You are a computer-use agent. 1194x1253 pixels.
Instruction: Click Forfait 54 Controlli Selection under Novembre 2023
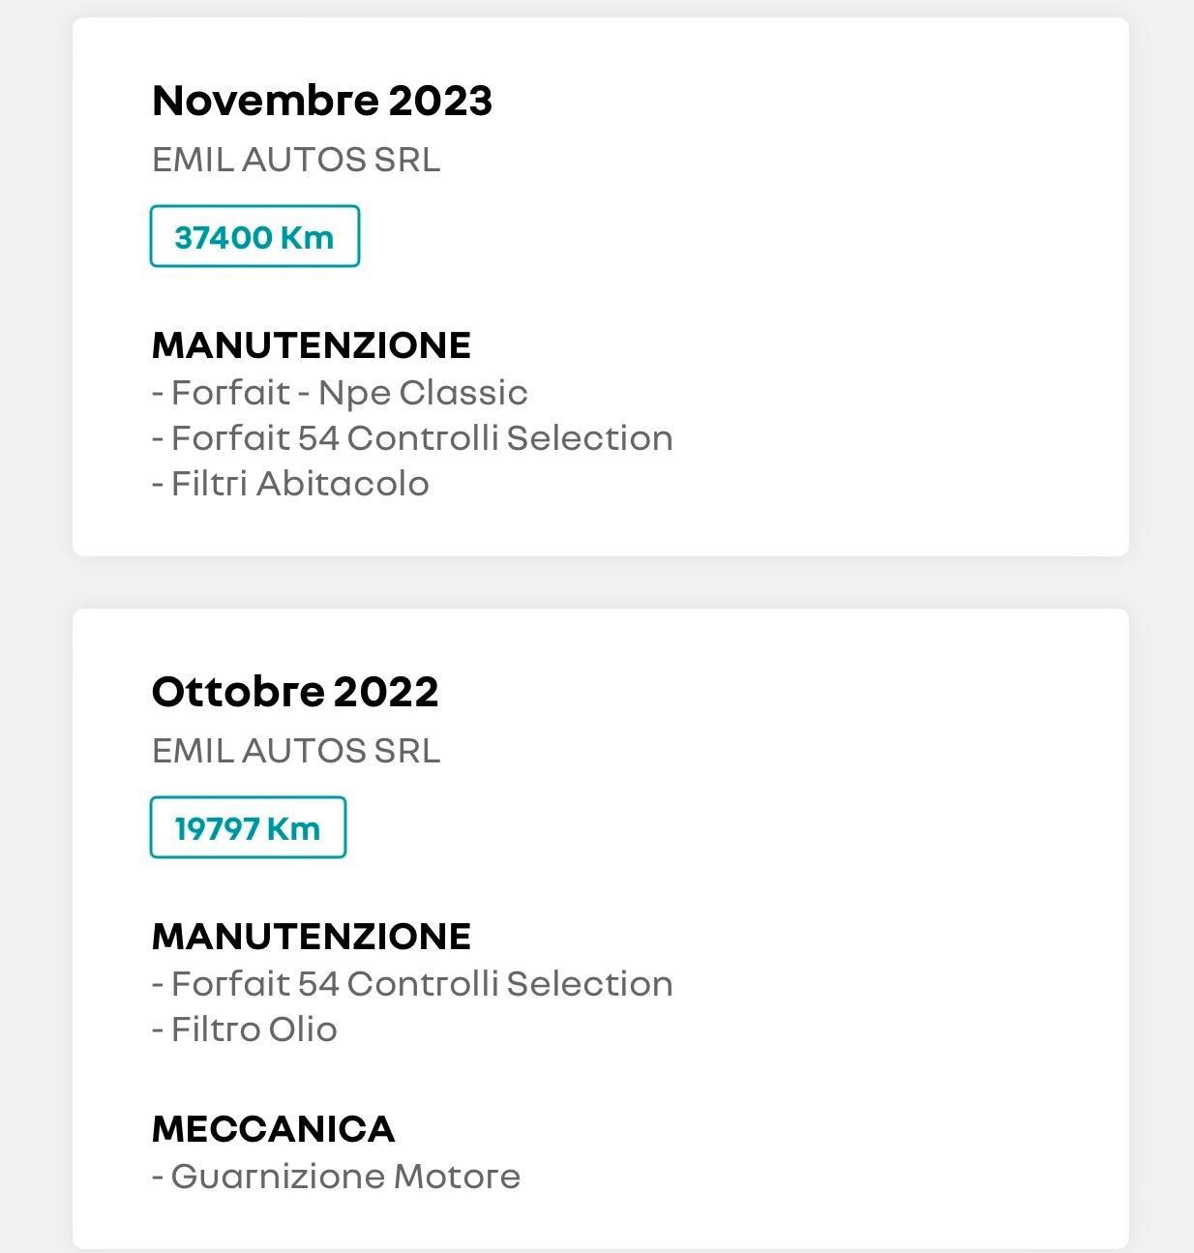412,438
